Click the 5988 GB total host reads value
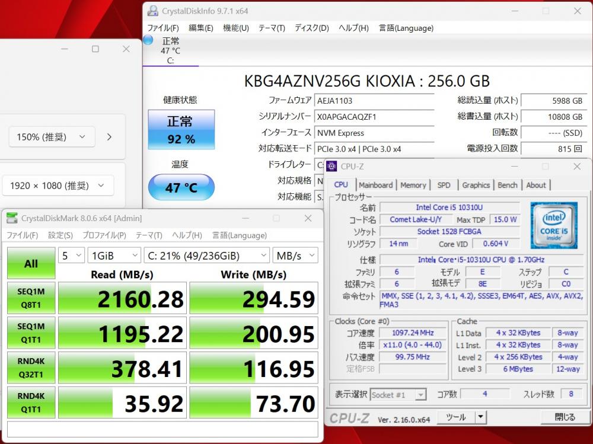Screen dimensions: 593x444 [x=554, y=101]
